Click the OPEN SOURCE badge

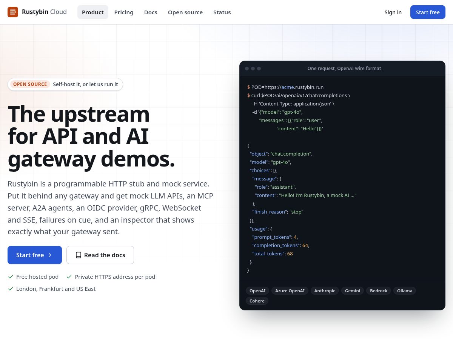30,84
